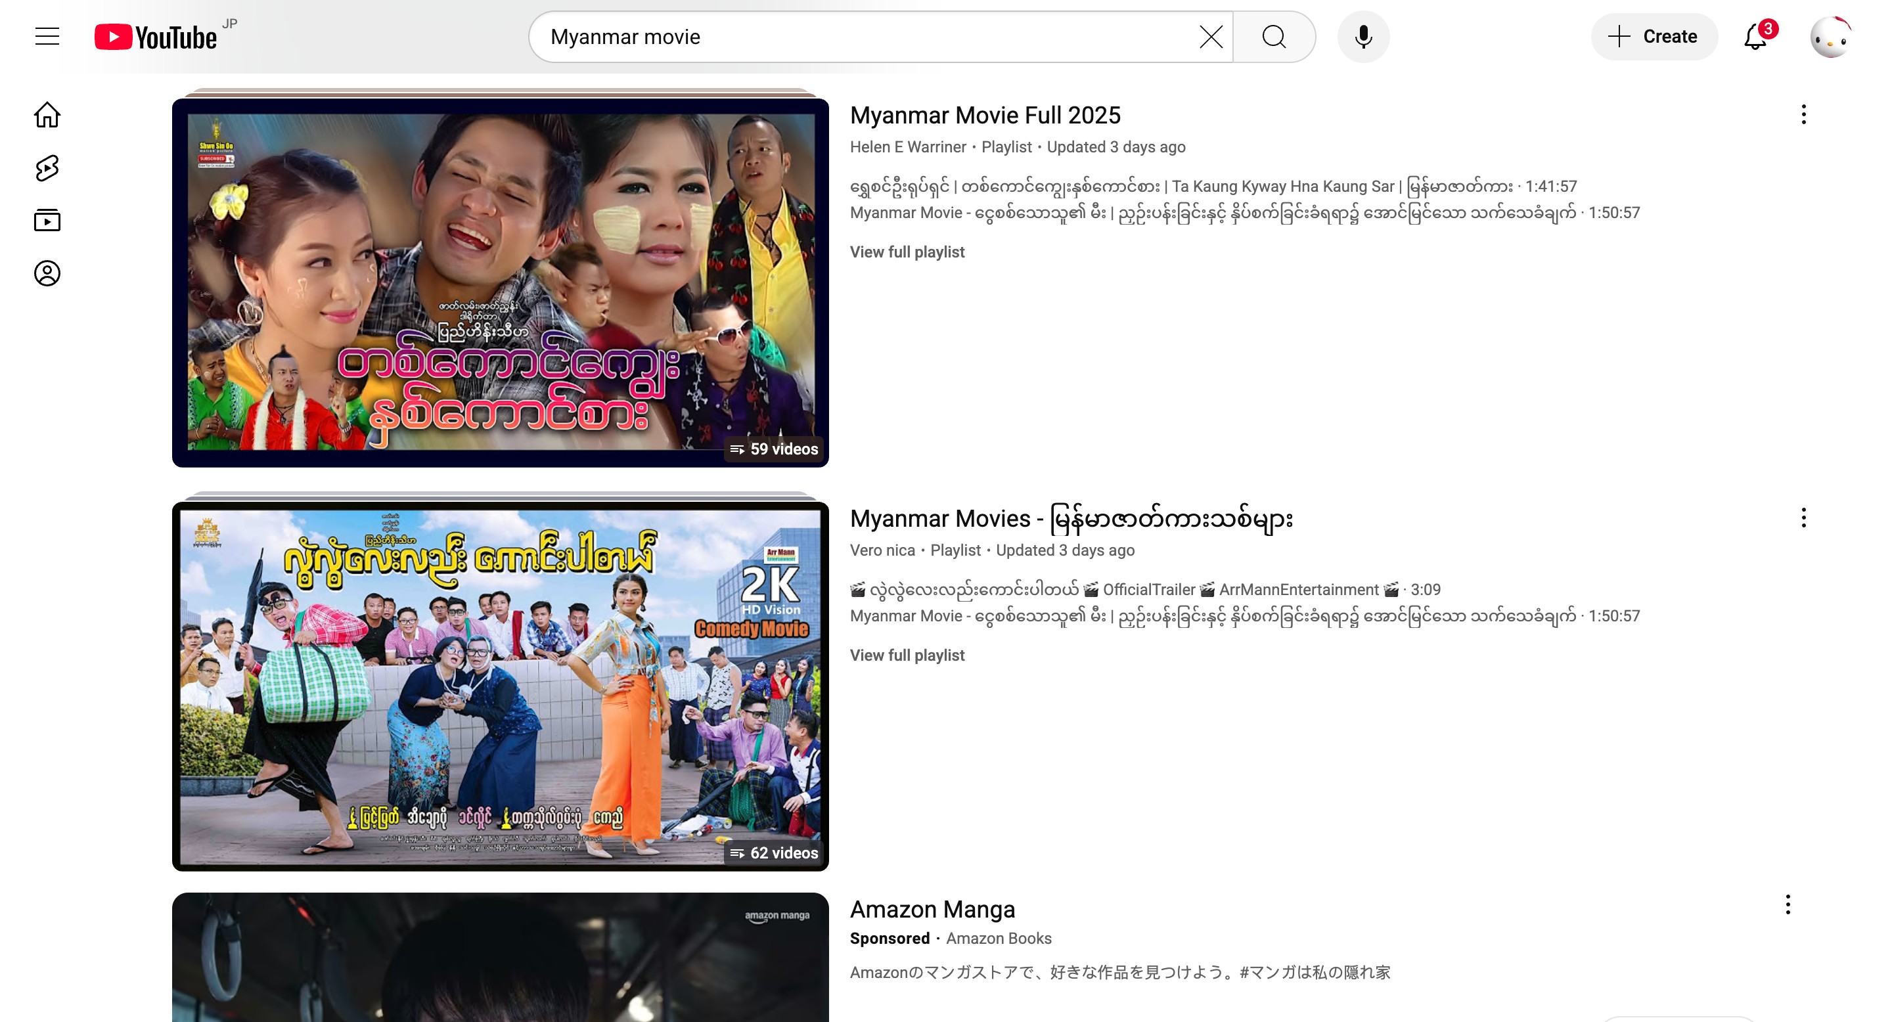
Task: Open more options for Vero nica playlist
Action: (1803, 518)
